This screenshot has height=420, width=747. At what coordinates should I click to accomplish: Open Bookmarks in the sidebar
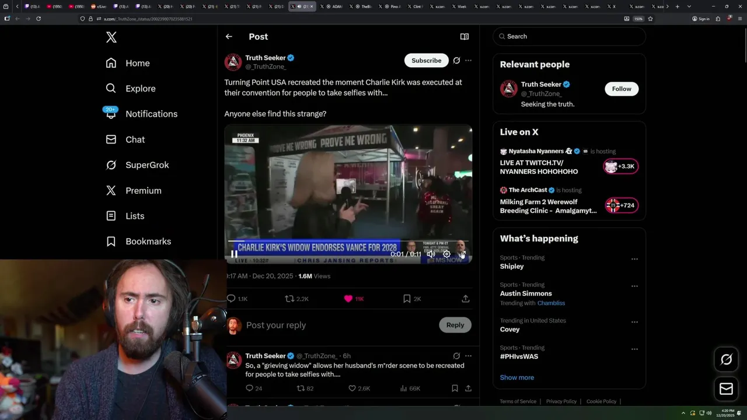(x=138, y=242)
